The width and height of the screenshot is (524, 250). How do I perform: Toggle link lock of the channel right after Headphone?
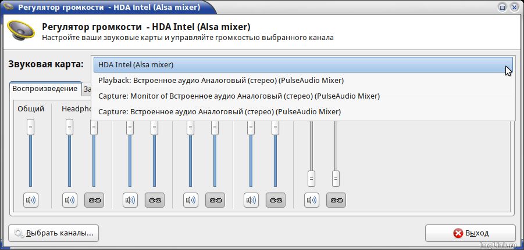tap(154, 200)
